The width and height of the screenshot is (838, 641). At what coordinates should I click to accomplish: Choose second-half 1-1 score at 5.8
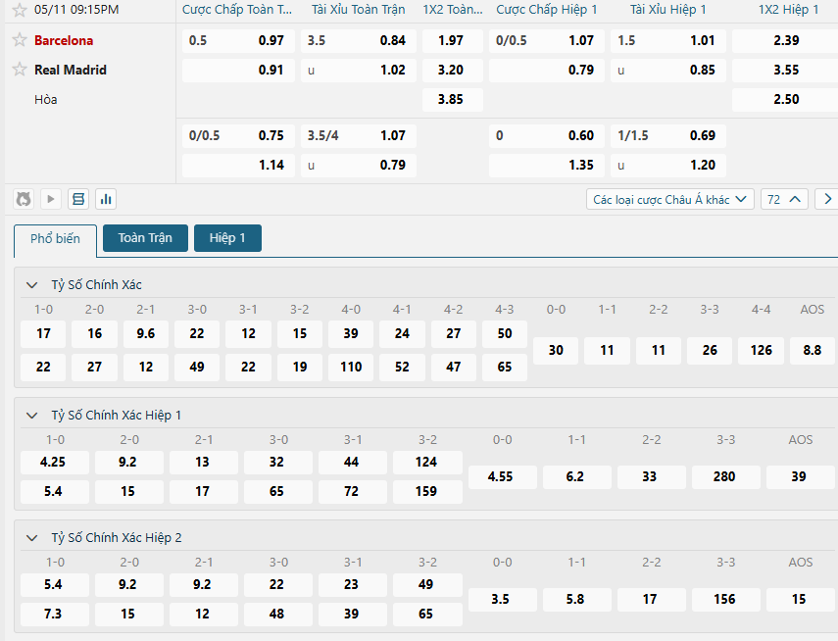coord(576,600)
